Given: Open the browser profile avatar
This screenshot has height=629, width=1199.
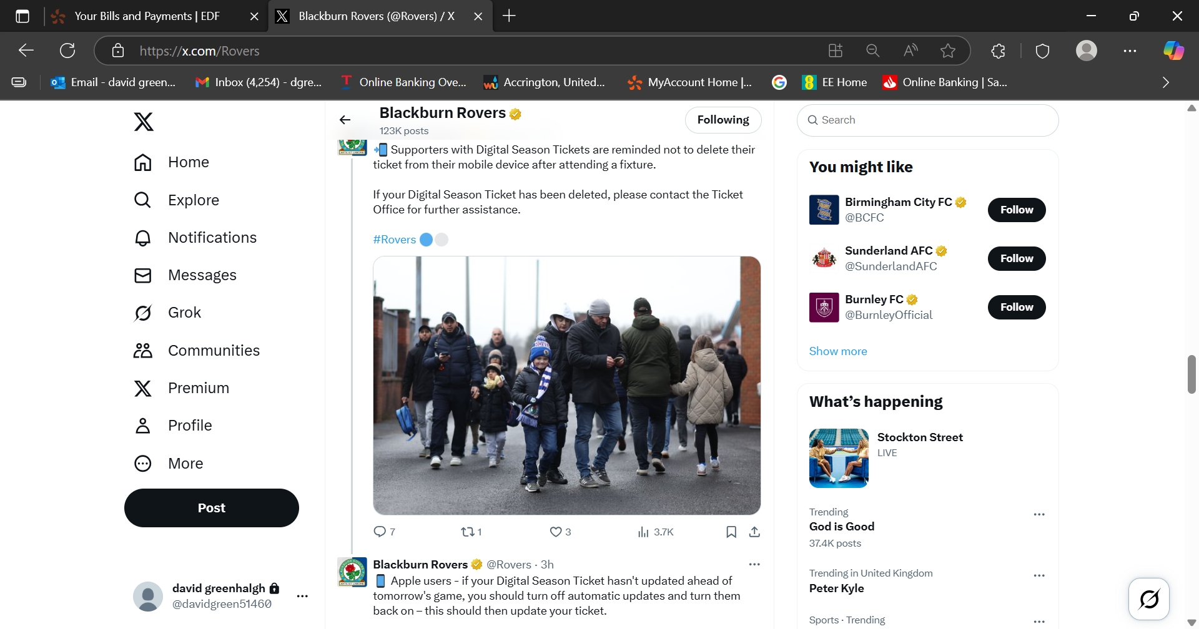Looking at the screenshot, I should pyautogui.click(x=1087, y=51).
